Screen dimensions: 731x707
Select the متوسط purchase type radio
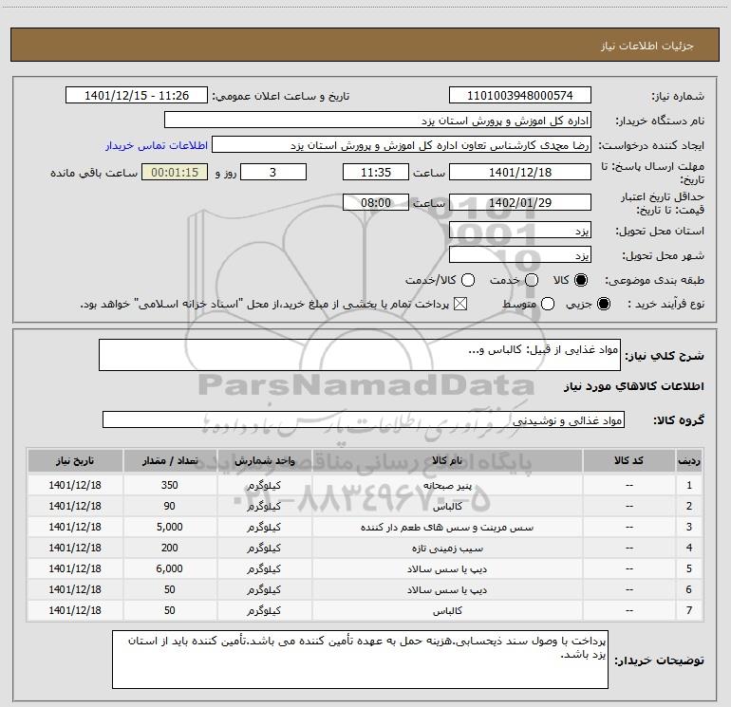point(548,304)
